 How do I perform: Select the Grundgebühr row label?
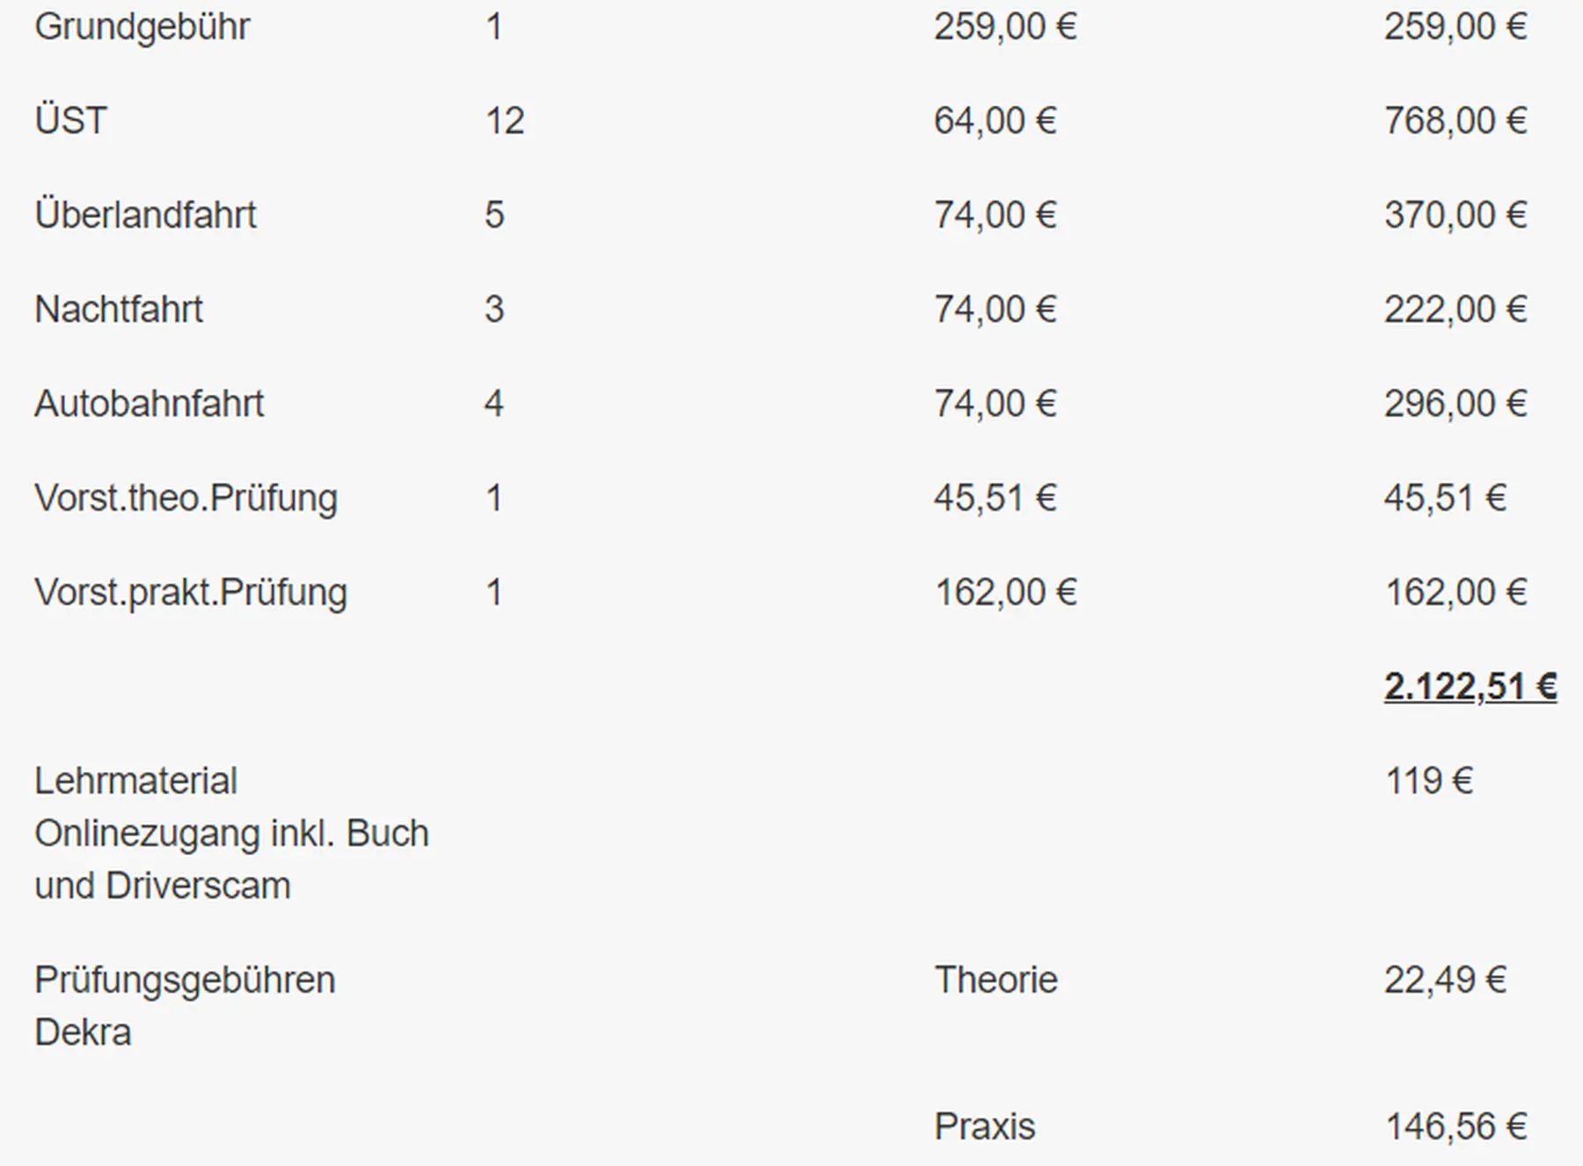pyautogui.click(x=142, y=27)
